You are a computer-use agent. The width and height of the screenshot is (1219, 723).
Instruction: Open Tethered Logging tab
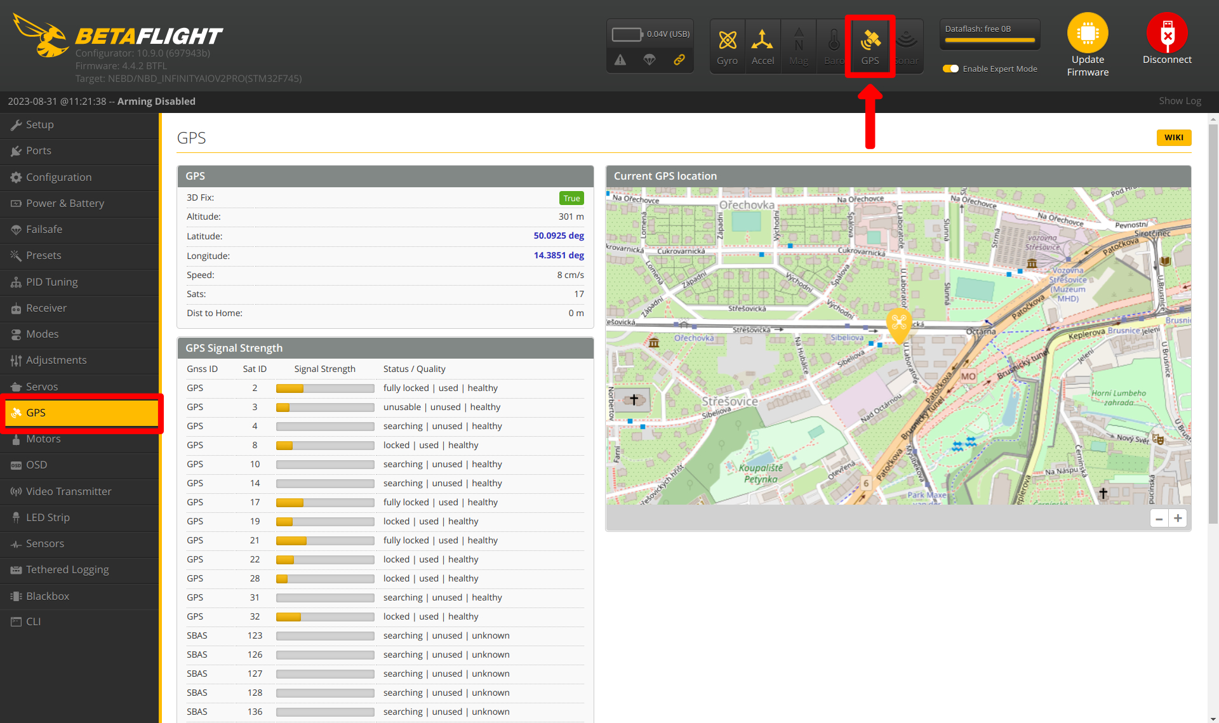(x=79, y=569)
